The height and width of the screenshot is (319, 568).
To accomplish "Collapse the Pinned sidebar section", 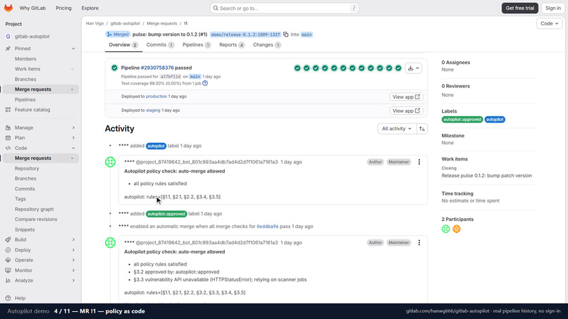I will click(40, 49).
